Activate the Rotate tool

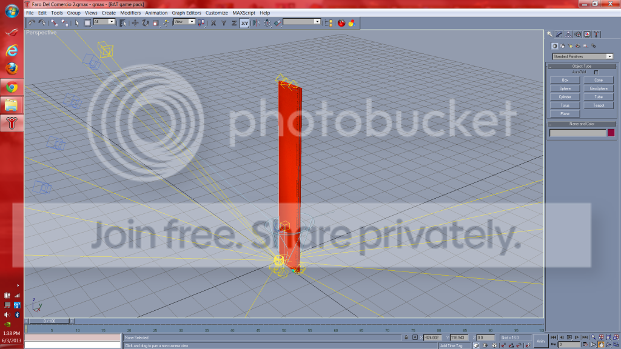[x=146, y=23]
